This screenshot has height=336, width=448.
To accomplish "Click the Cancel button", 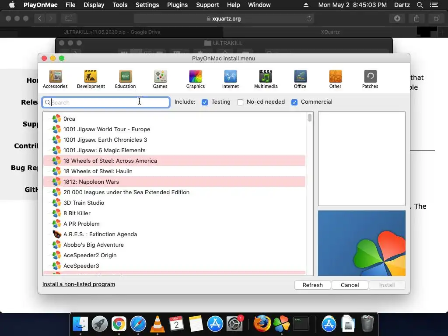I will [x=350, y=285].
